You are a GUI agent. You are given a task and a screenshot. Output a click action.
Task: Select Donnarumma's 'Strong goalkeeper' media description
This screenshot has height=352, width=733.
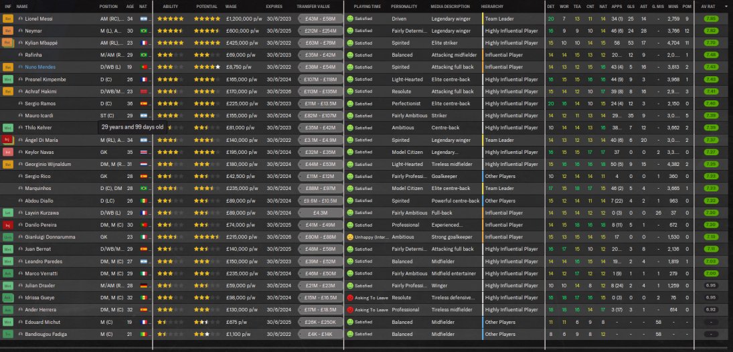click(452, 237)
